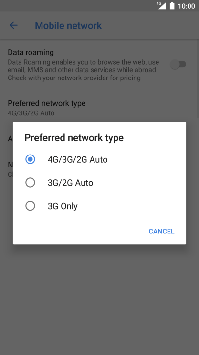Choose the 4G/3G/2G Auto option label in dialog
Screen dimensions: 199x355
tap(77, 160)
